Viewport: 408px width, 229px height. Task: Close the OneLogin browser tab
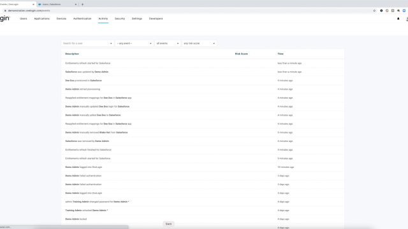coord(33,4)
